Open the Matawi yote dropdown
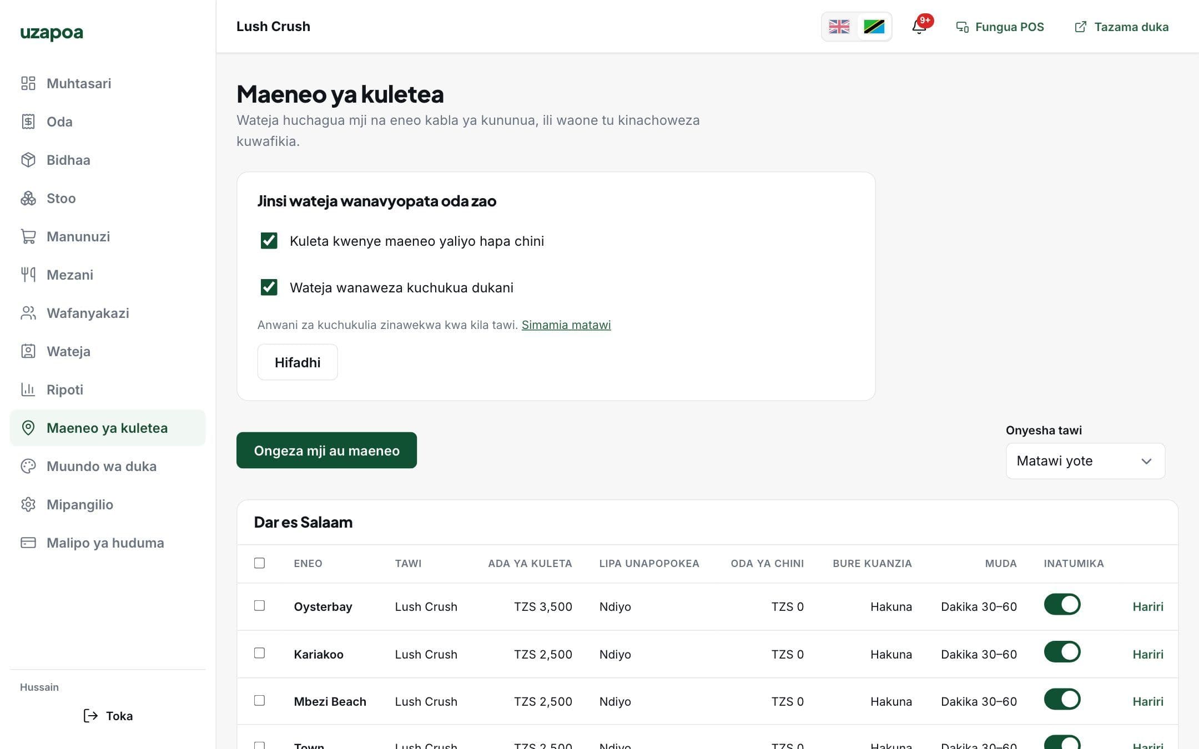The height and width of the screenshot is (749, 1199). click(x=1085, y=461)
